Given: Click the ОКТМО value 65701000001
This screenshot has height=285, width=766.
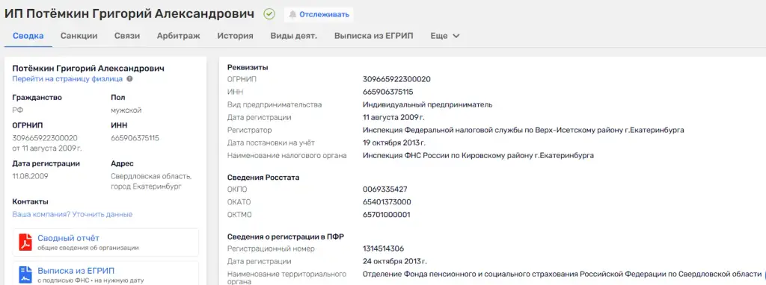Looking at the screenshot, I should click(x=387, y=215).
